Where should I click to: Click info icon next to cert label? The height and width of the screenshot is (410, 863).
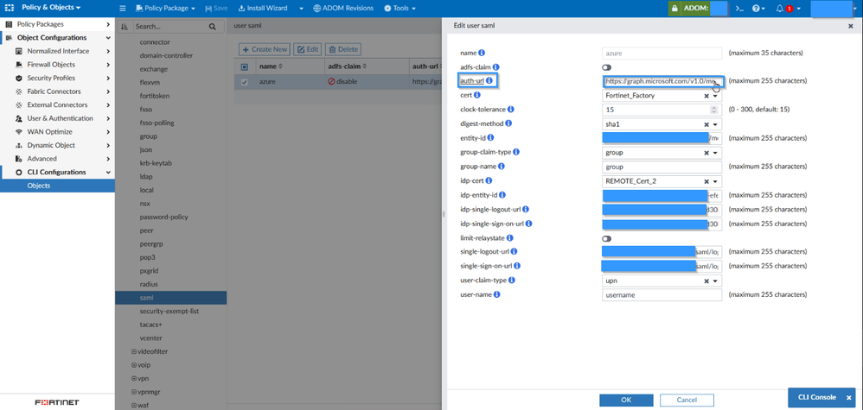(x=476, y=95)
